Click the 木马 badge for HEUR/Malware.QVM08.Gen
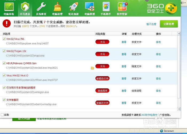Viewport: 187px width, 134px height. 102,66
